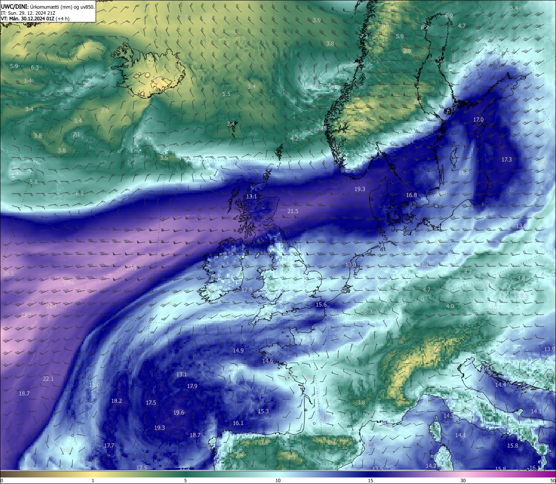Viewport: 556px width, 484px height.
Task: Click the 21.5 value east of Scotland
Action: pos(293,211)
